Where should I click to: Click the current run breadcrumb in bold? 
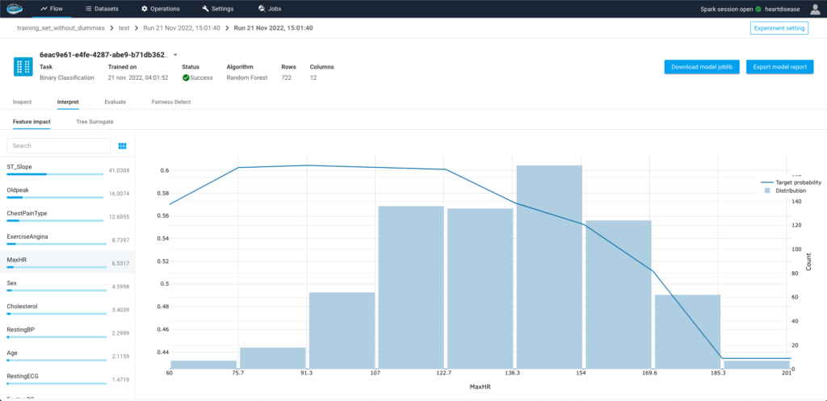click(x=273, y=28)
